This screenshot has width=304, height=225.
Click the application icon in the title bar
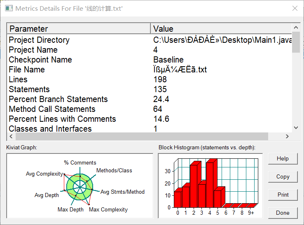click(x=9, y=8)
